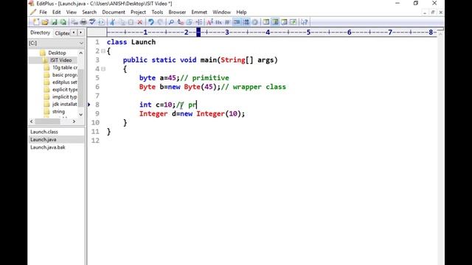This screenshot has width=472, height=265.
Task: Open the Browser menu
Action: click(177, 13)
